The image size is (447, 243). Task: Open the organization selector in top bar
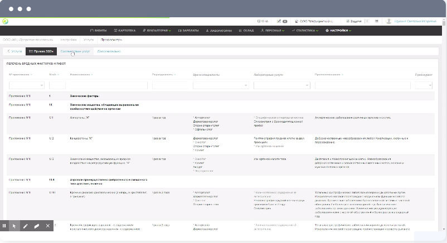tap(314, 21)
